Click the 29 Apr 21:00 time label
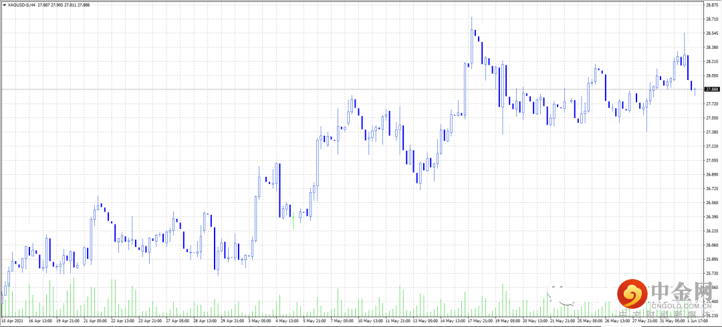The image size is (722, 327). click(233, 320)
